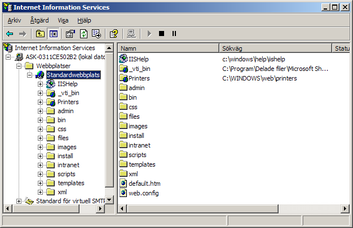This screenshot has width=353, height=228.
Task: Collapse the Standardwebbplats tree node
Action: point(30,75)
